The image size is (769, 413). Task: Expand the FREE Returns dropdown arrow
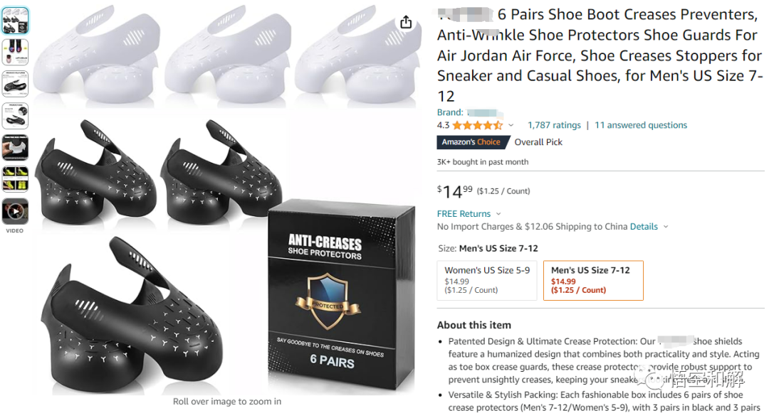[498, 214]
